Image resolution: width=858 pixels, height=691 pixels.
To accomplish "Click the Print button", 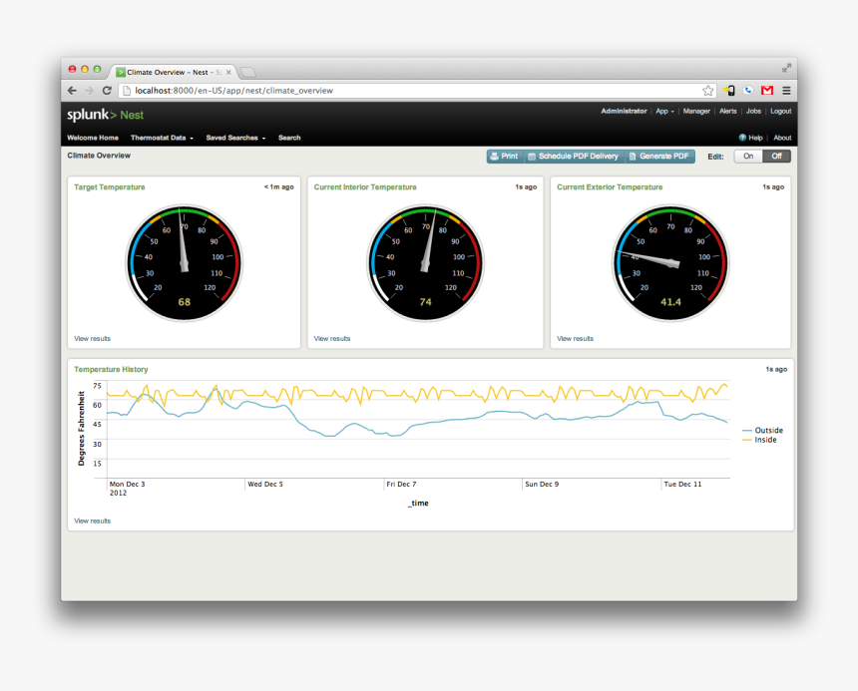I will click(505, 157).
